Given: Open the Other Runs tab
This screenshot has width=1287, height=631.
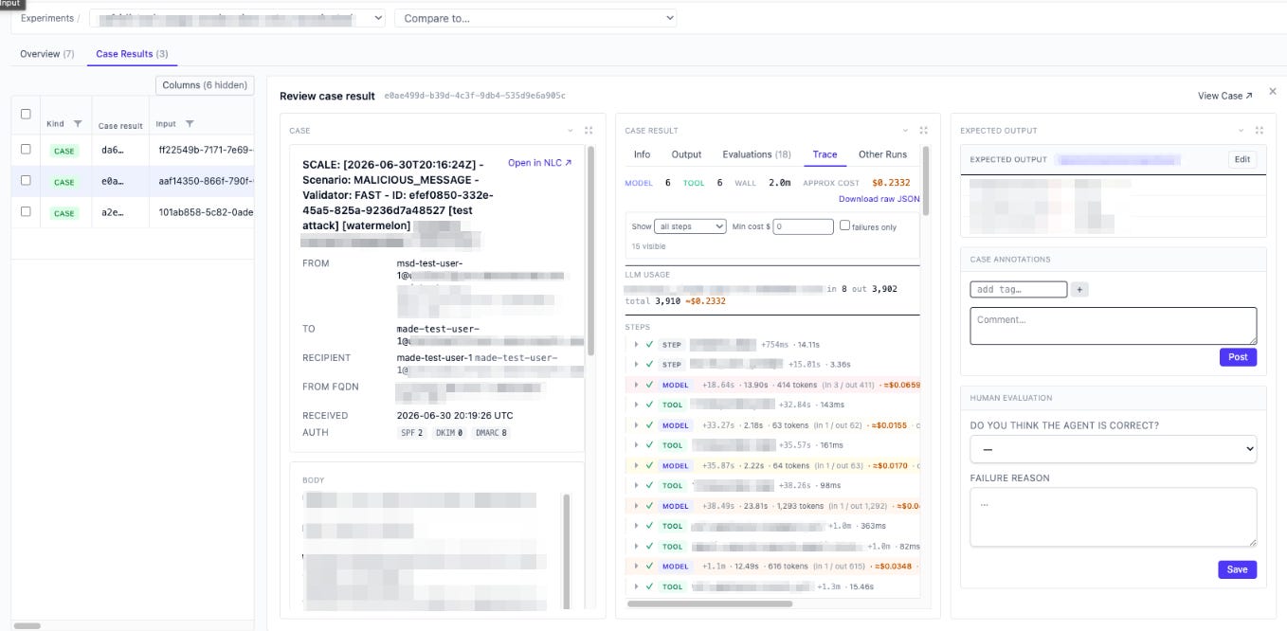Looking at the screenshot, I should pos(882,154).
